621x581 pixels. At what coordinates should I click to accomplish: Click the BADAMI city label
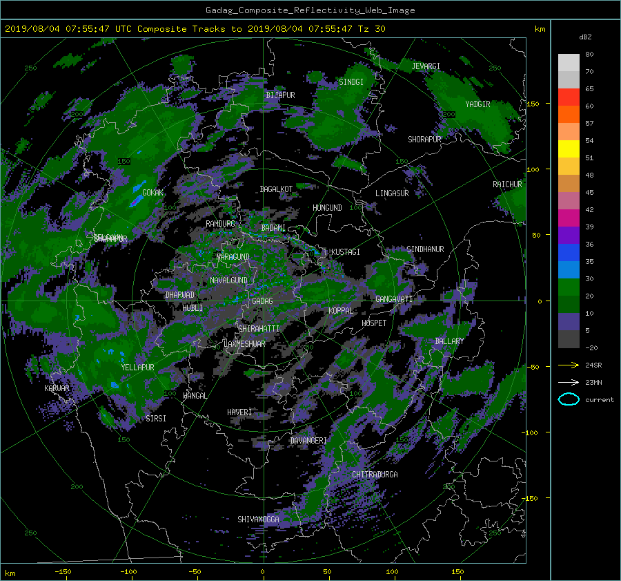point(273,228)
